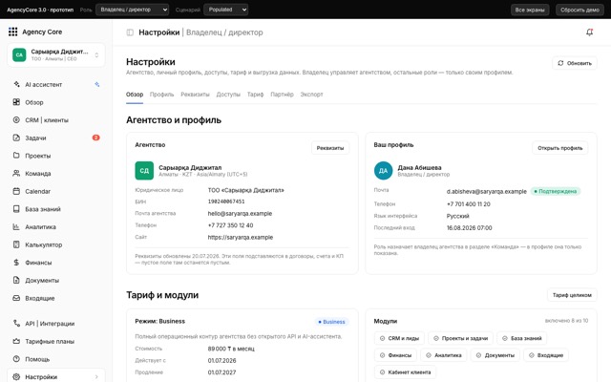Click the Открыть профиль button
Viewport: 611px width, 382px height.
[x=560, y=148]
